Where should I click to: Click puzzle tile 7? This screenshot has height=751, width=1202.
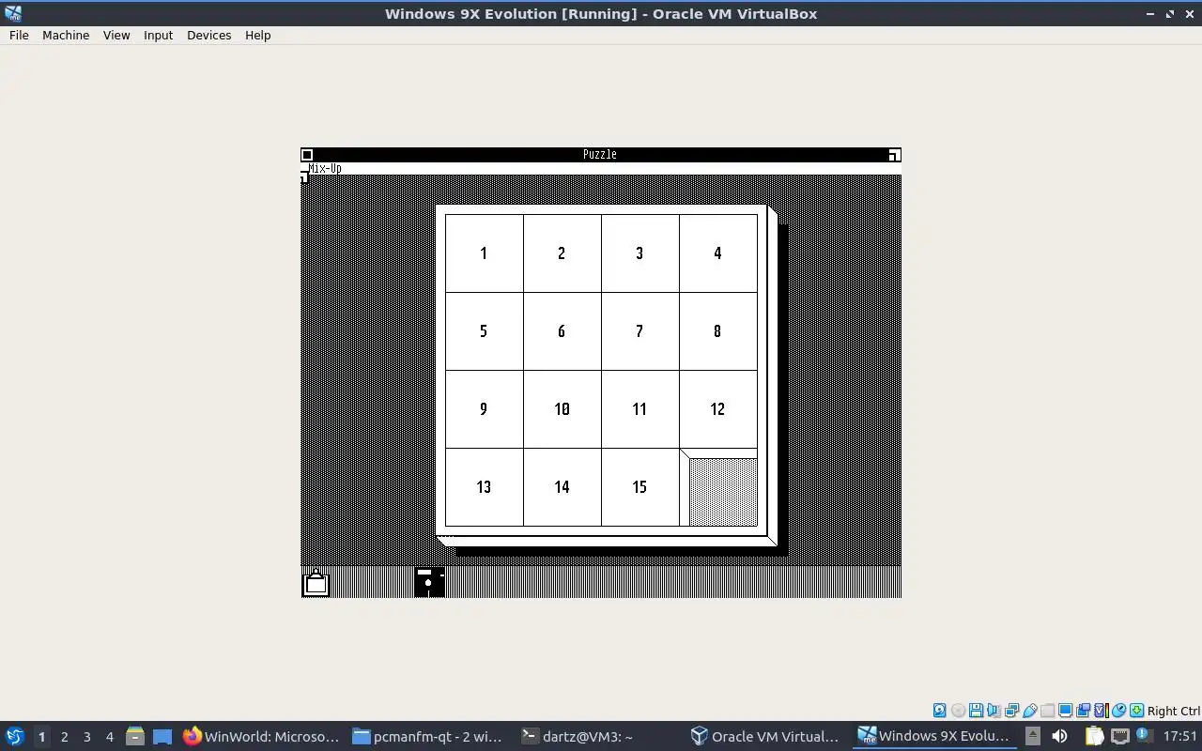click(x=640, y=331)
